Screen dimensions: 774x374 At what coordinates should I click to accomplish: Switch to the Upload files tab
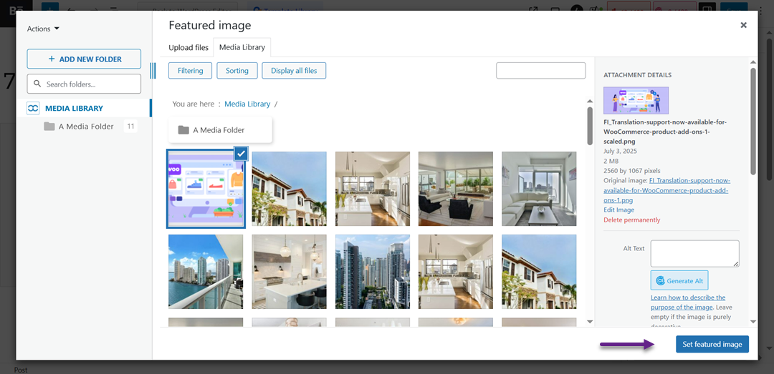(x=188, y=48)
